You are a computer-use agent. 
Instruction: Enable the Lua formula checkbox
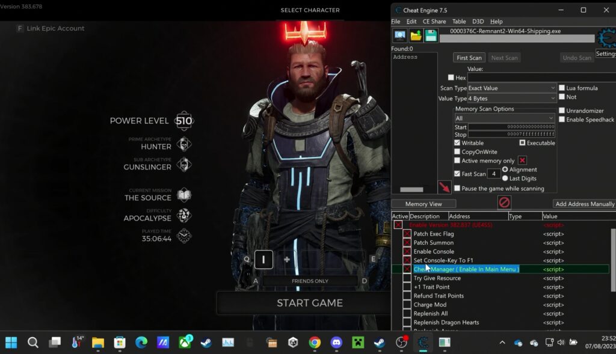point(562,88)
